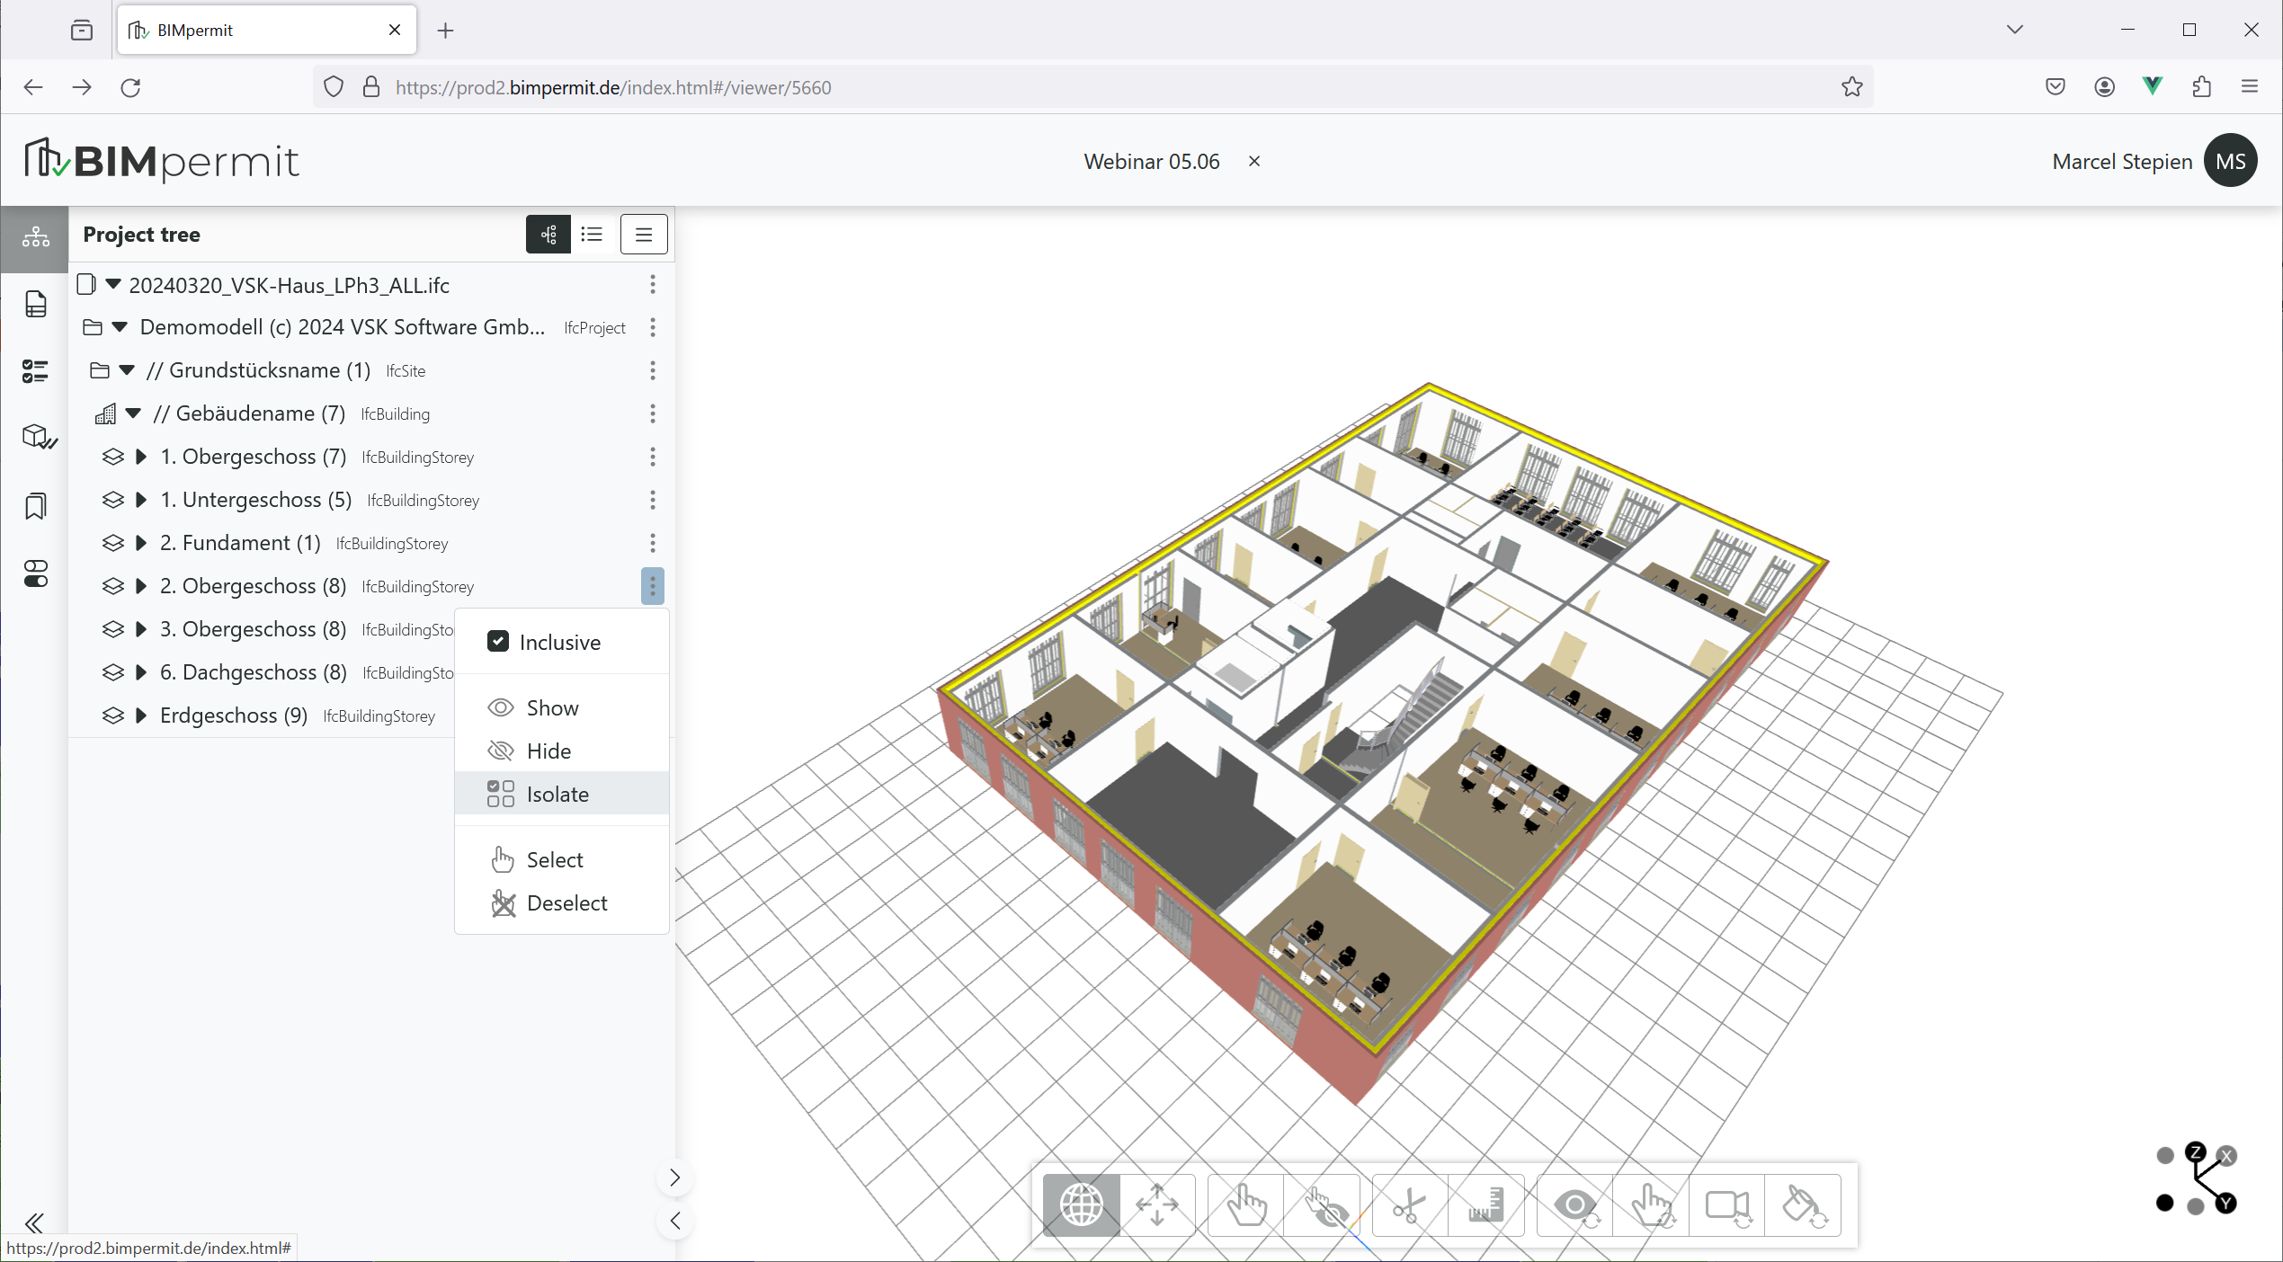Viewport: 2283px width, 1262px height.
Task: Open the bookmarks sidebar panel
Action: [35, 506]
